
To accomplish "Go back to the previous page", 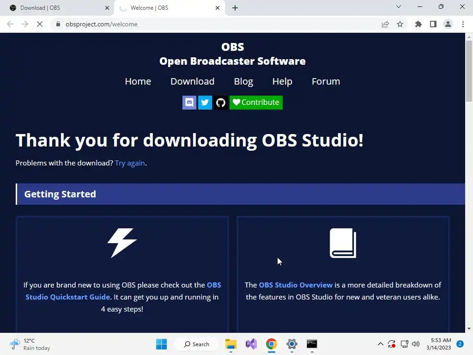I will pos(10,24).
